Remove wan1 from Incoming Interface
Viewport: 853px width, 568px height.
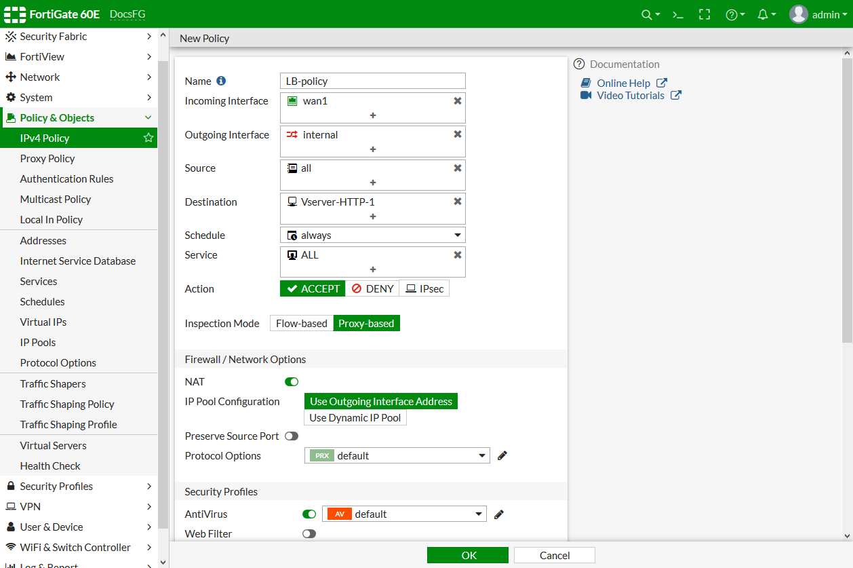(x=457, y=100)
